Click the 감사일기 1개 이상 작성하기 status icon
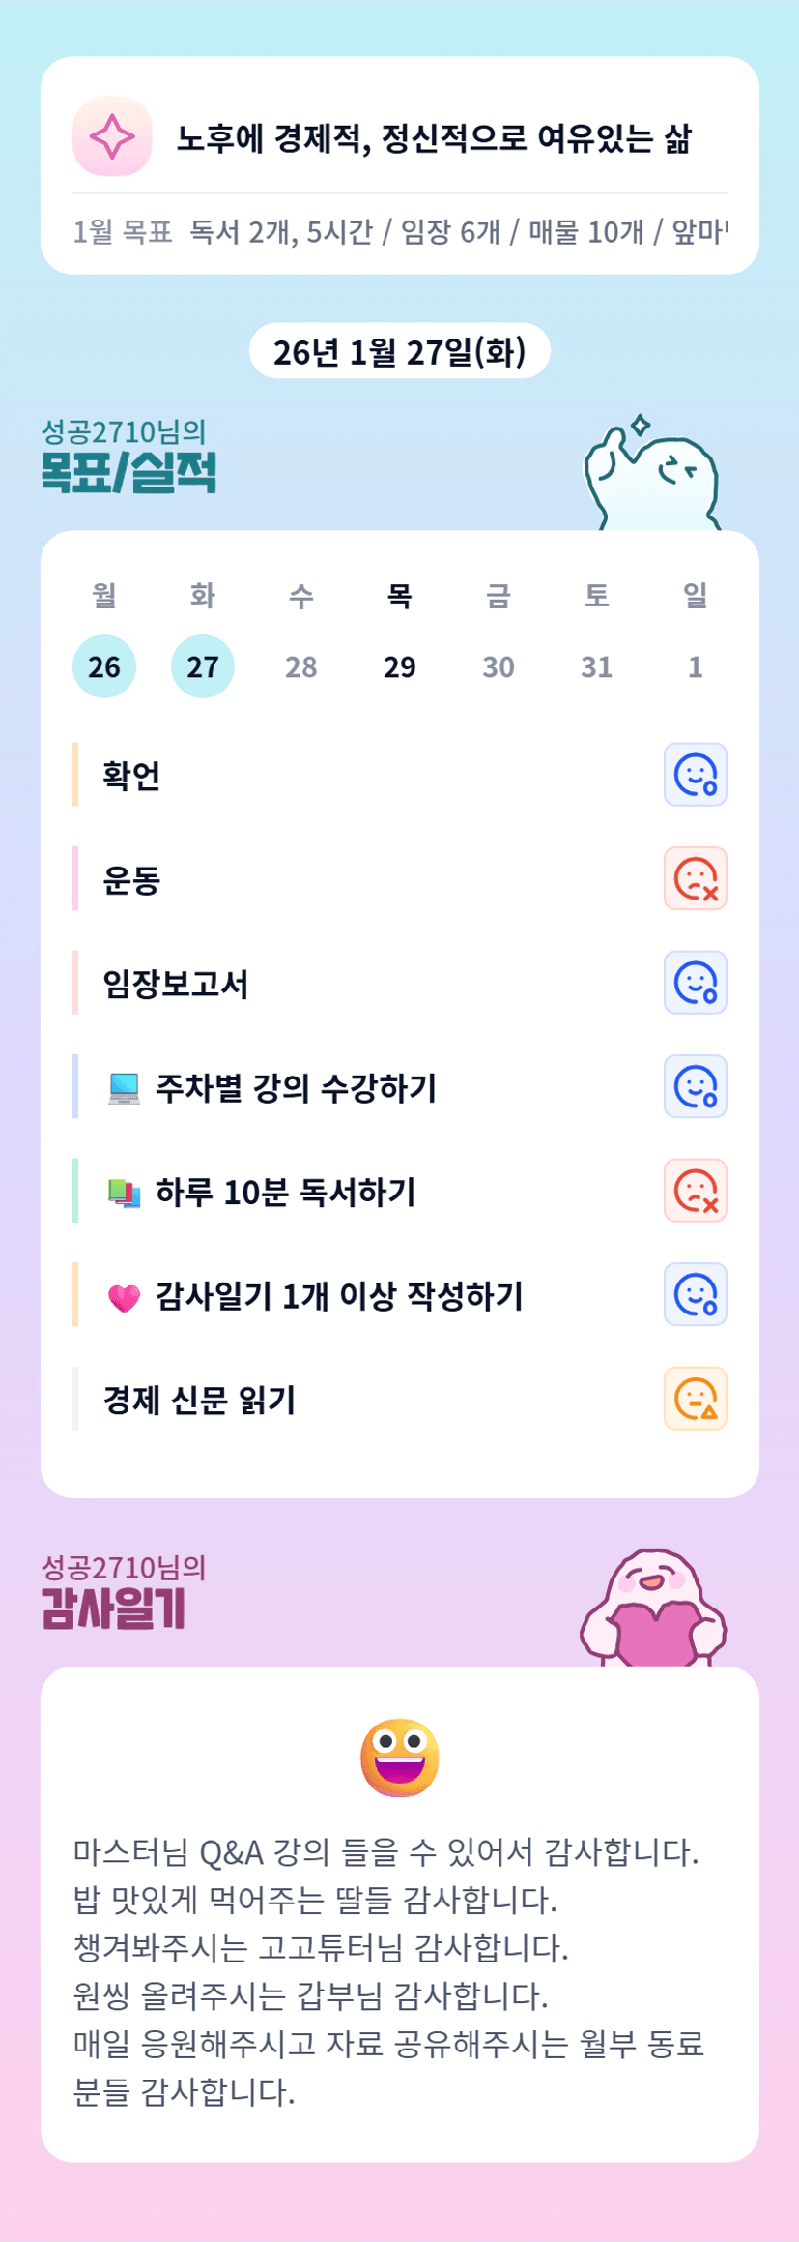 tap(695, 1294)
